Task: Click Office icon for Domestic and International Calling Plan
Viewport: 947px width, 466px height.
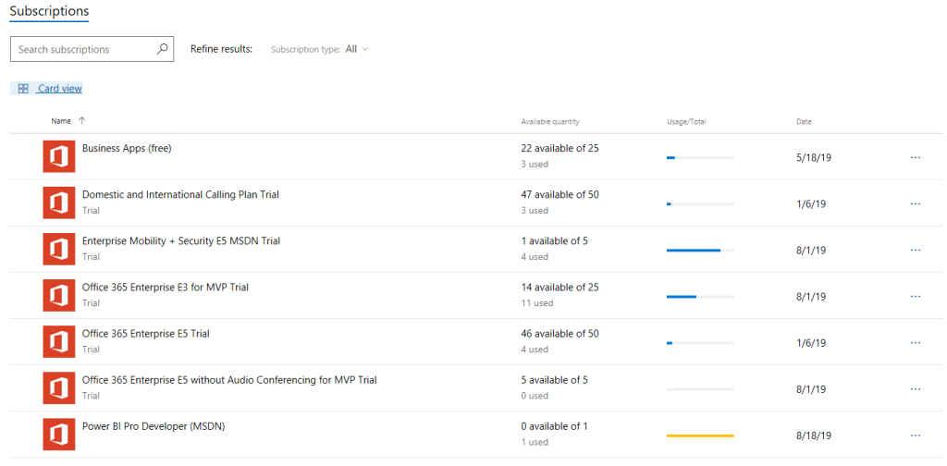Action: (59, 202)
